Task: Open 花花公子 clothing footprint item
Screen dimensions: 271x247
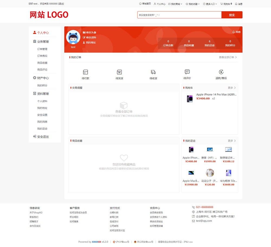Action: 210,178
